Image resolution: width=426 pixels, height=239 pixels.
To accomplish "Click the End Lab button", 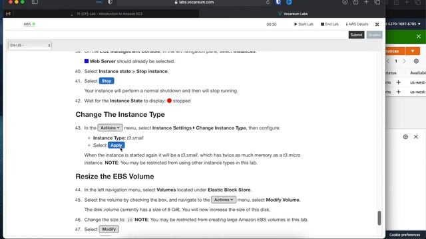I will (329, 24).
